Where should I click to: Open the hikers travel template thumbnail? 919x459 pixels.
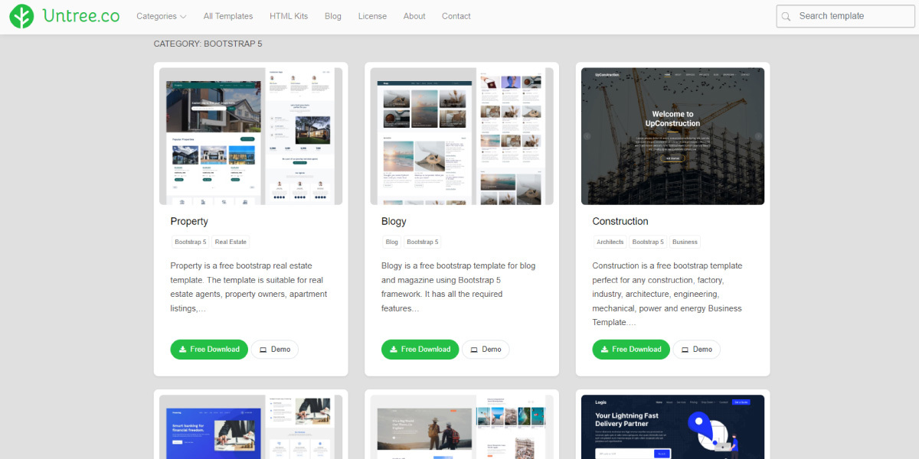tap(462, 427)
